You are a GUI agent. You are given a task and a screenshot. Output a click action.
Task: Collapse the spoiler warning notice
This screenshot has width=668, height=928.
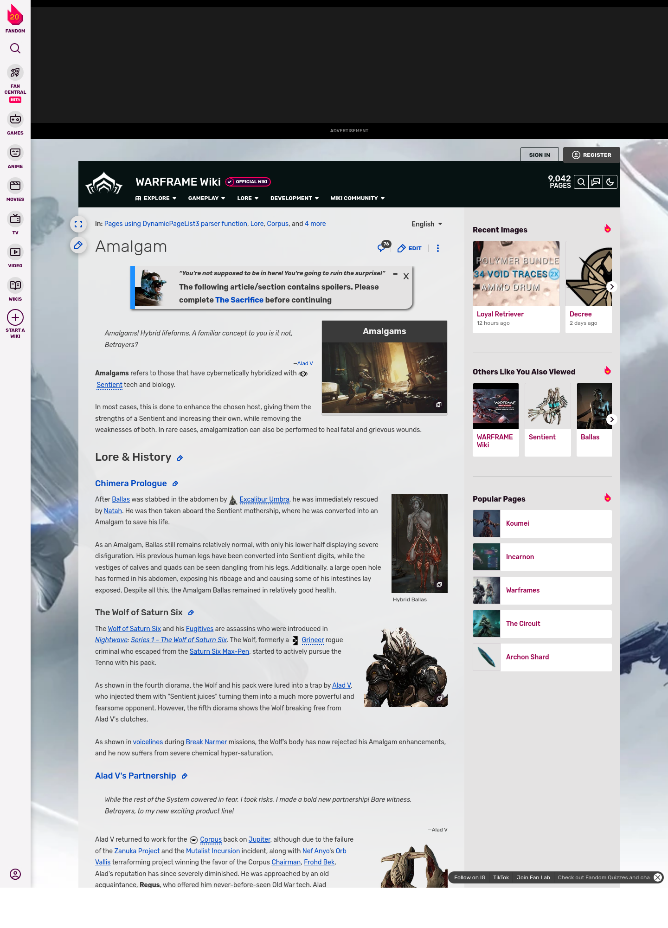coord(395,274)
